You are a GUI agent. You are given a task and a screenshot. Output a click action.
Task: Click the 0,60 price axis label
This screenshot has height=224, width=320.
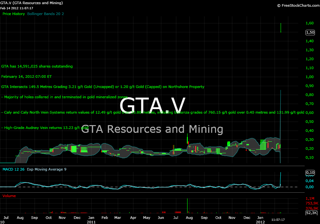pos(309,113)
